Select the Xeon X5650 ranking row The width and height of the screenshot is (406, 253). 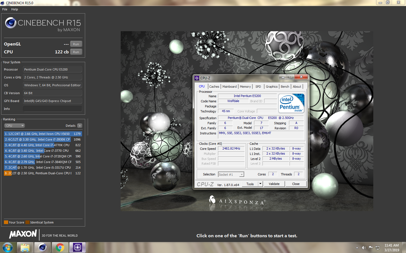tap(43, 134)
